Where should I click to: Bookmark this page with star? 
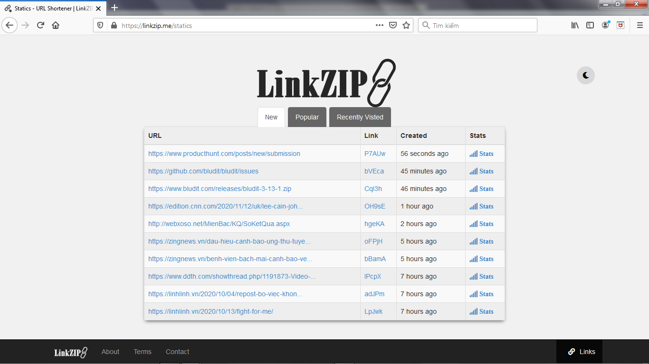[x=406, y=26]
